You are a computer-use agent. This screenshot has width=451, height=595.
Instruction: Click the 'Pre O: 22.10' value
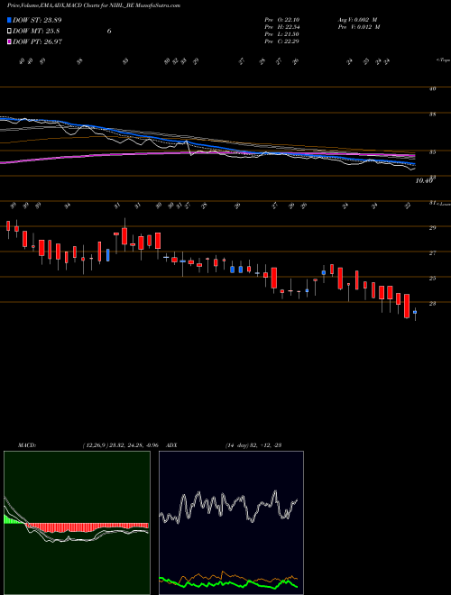click(282, 20)
